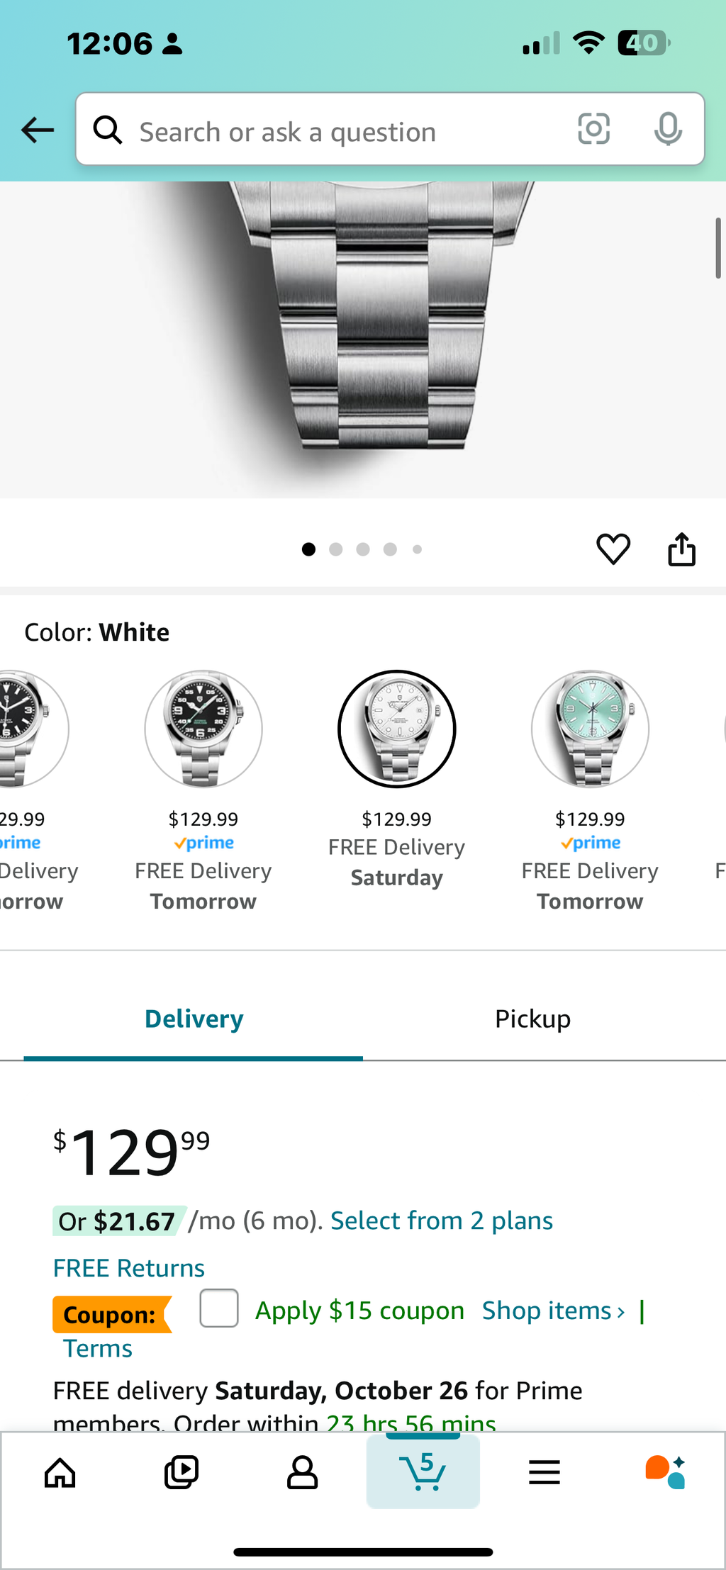Go to Home tab icon
The height and width of the screenshot is (1570, 726).
60,1473
